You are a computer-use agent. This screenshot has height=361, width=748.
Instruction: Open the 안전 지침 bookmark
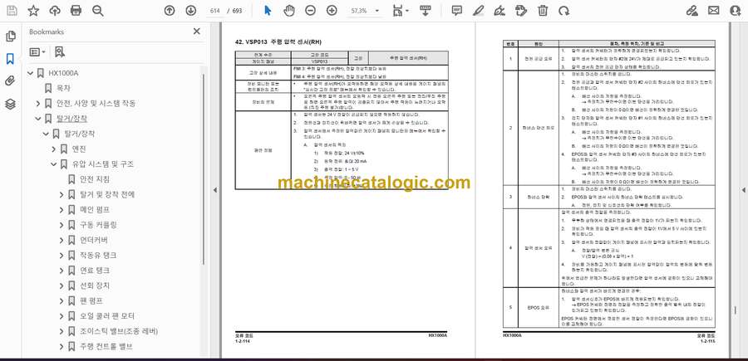coord(95,179)
